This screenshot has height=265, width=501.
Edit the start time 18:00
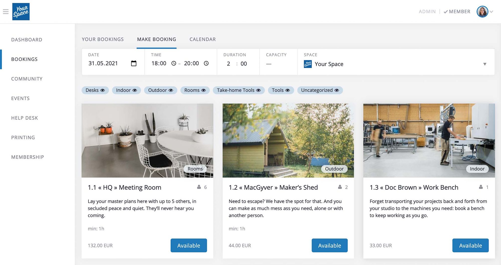click(159, 63)
